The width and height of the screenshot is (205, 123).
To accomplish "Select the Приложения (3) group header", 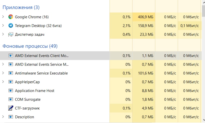I will pos(21,7).
